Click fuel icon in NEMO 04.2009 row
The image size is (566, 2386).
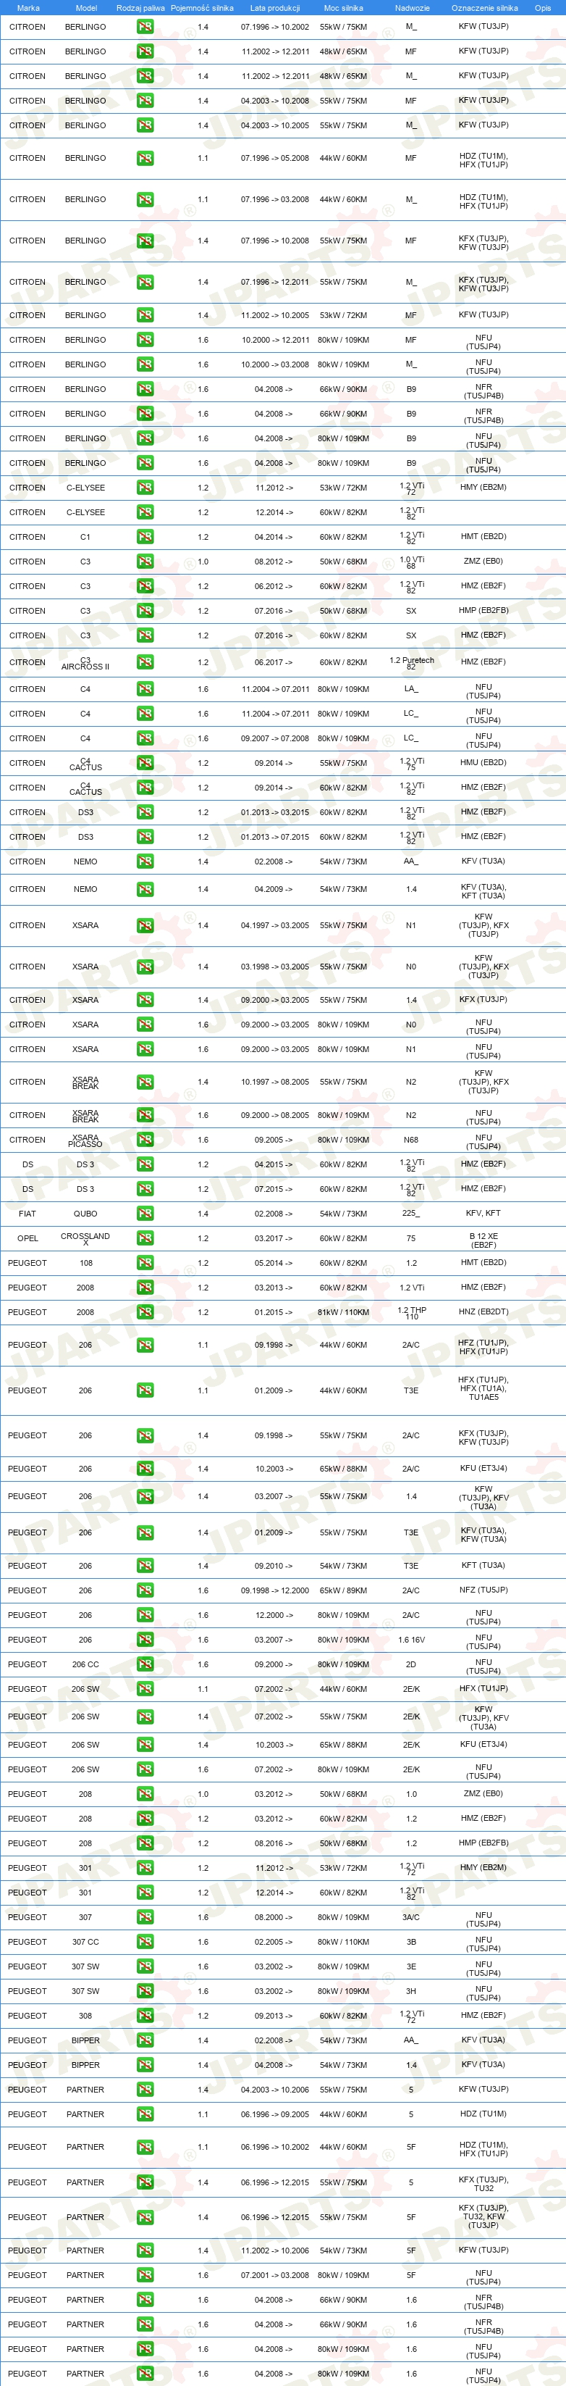tap(145, 889)
